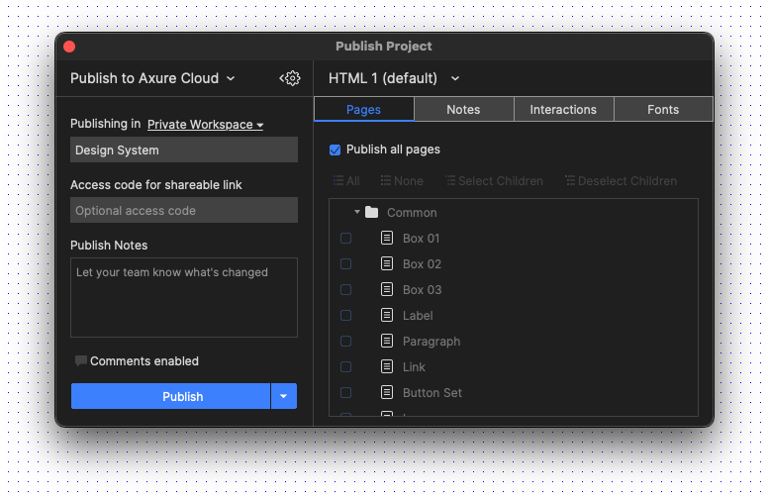Open the publish settings gear icon
768x501 pixels.
click(x=290, y=78)
